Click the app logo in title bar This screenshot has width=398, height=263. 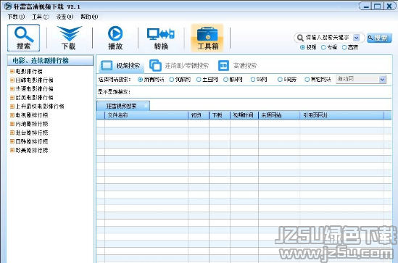point(8,6)
